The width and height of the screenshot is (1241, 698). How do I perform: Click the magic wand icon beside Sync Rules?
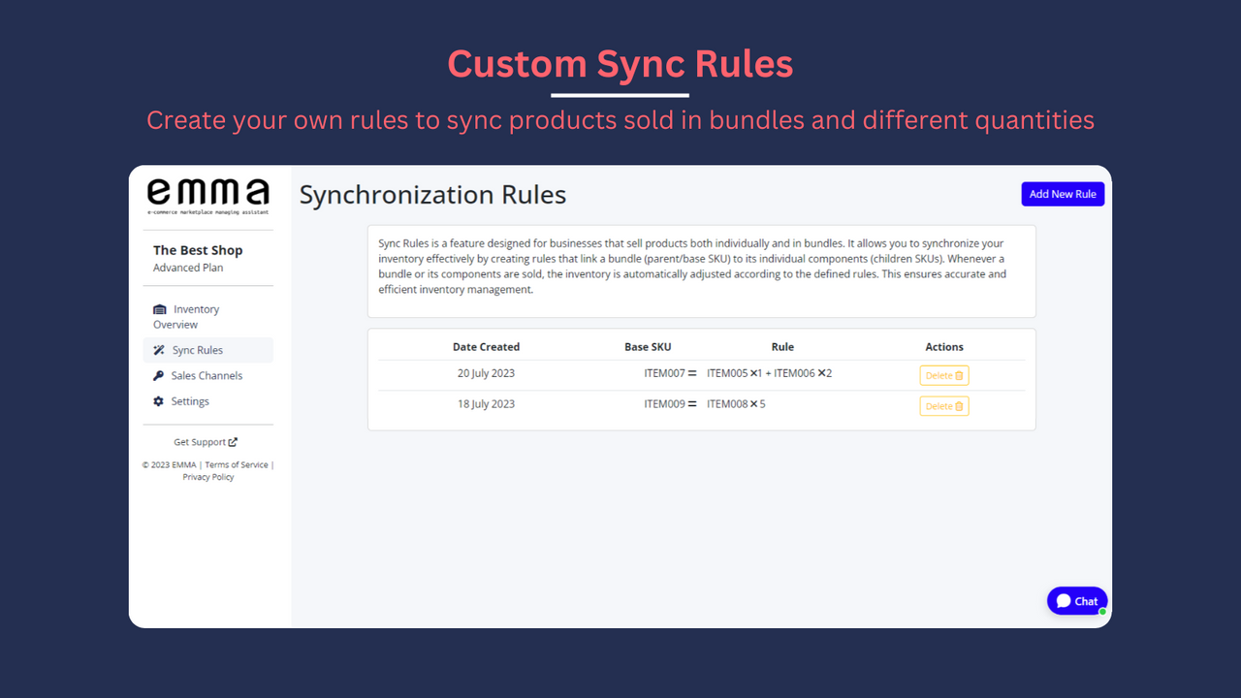[158, 349]
